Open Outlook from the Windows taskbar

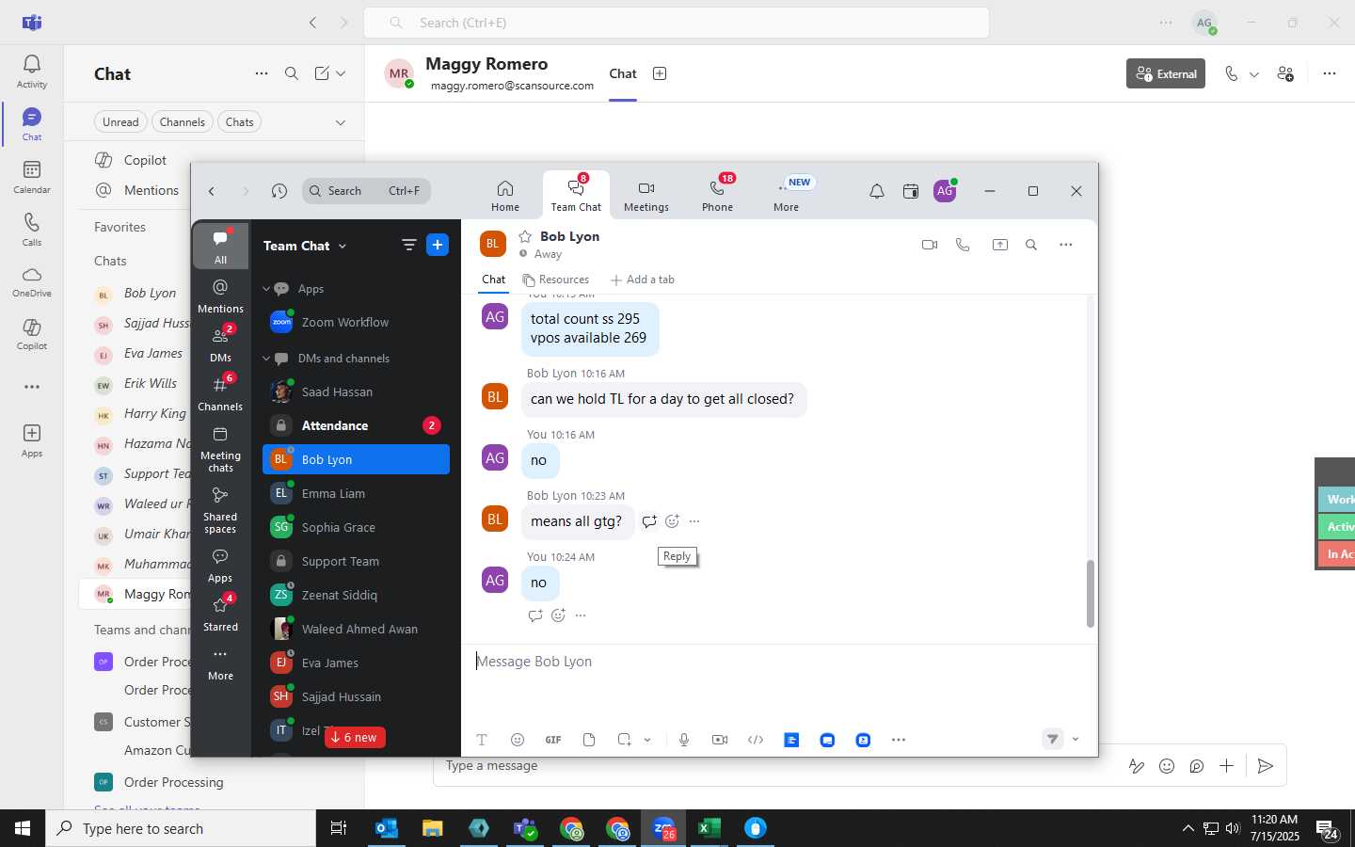pyautogui.click(x=387, y=828)
